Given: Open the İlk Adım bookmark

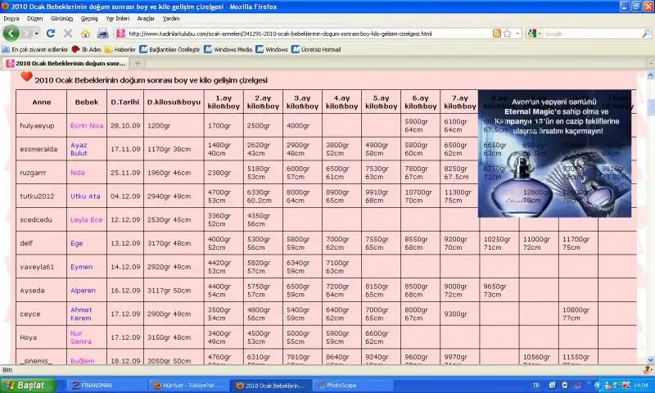Looking at the screenshot, I should pyautogui.click(x=87, y=49).
